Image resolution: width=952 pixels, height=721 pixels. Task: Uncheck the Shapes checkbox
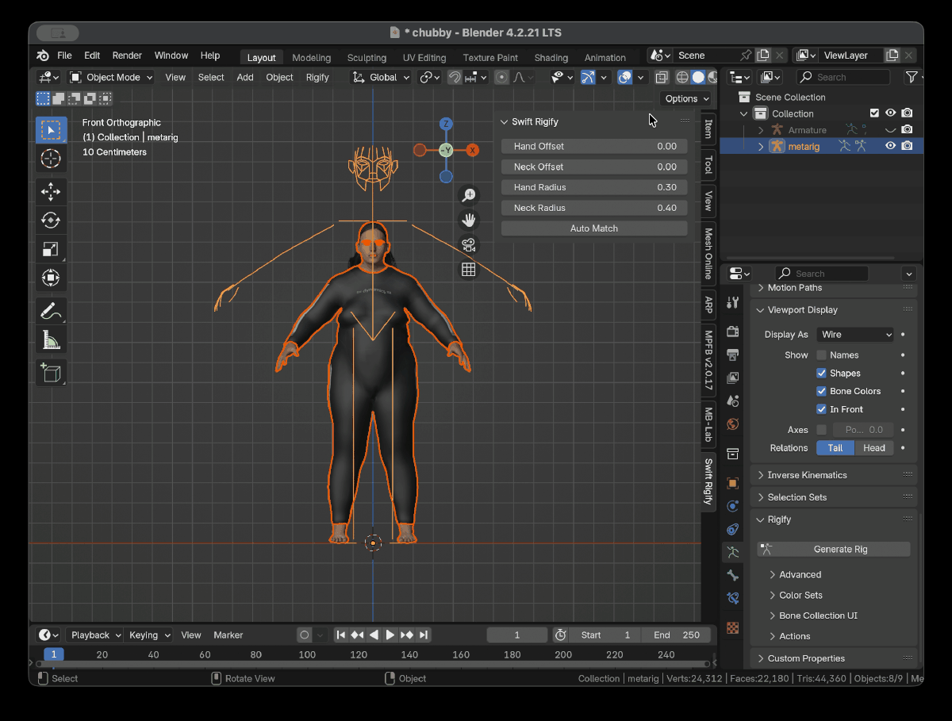pyautogui.click(x=821, y=373)
